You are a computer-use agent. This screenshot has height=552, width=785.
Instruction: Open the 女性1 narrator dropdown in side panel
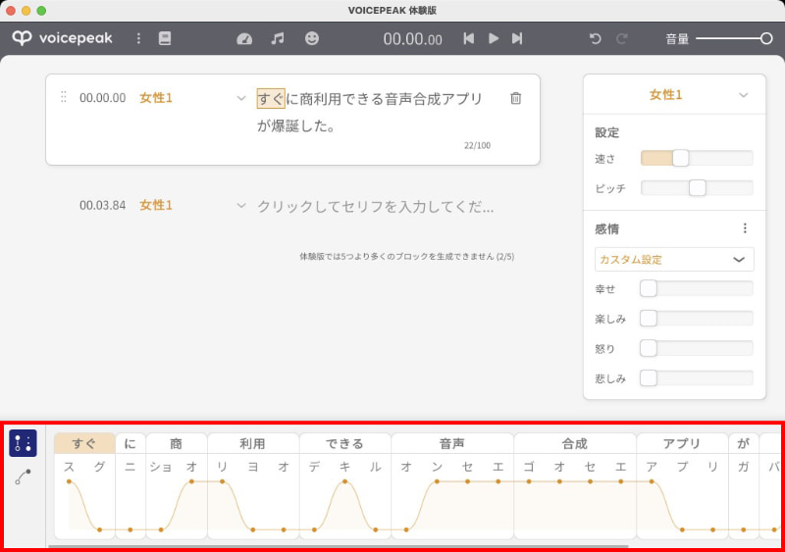coord(674,94)
